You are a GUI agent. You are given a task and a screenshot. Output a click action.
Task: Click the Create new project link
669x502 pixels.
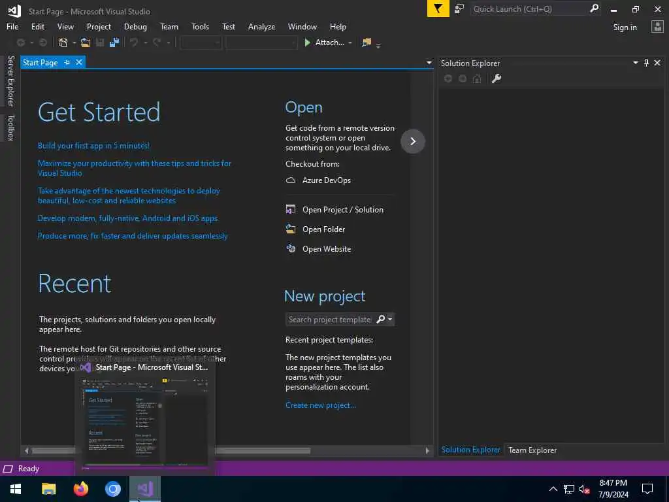tap(320, 405)
